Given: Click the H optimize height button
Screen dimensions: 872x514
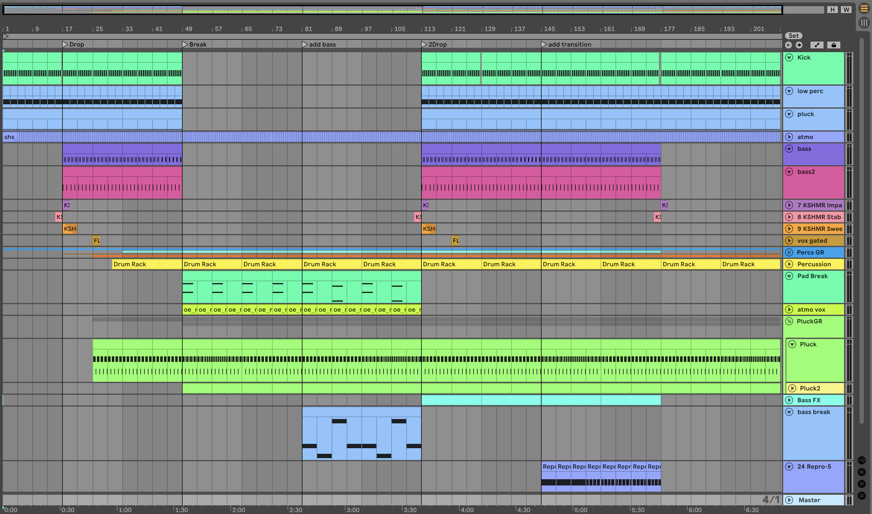Looking at the screenshot, I should [832, 10].
